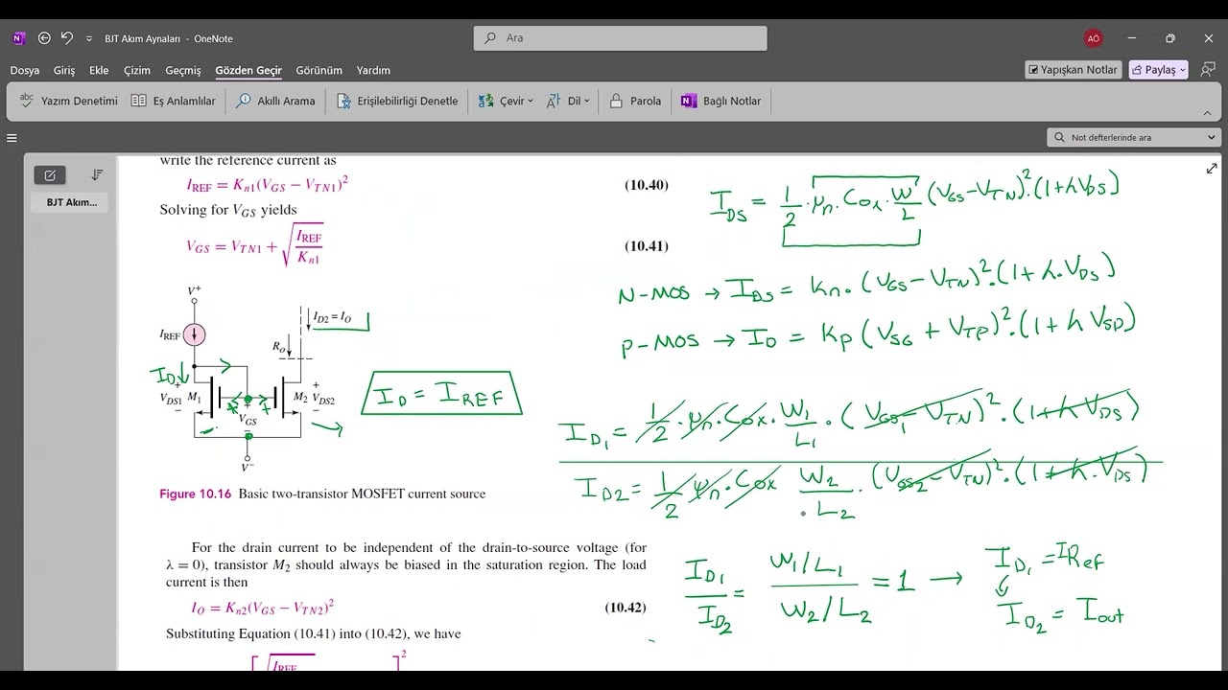Screen dimensions: 1228x690
Task: Click the text 'Solving for VGS yields'
Action: 228,210
